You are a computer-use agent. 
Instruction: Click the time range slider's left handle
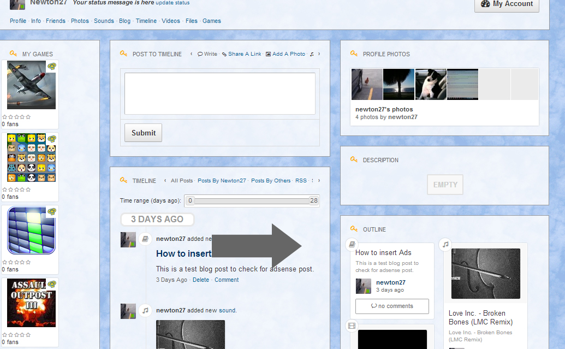pos(190,200)
